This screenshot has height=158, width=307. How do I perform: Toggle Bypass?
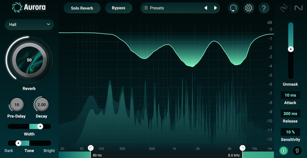click(119, 8)
